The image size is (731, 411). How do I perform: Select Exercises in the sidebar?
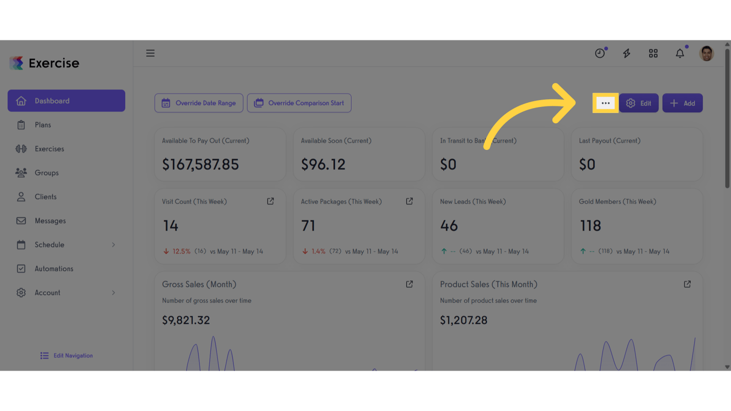tap(49, 149)
